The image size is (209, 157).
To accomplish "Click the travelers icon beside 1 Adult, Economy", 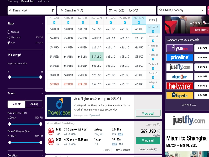I will tap(160, 10).
